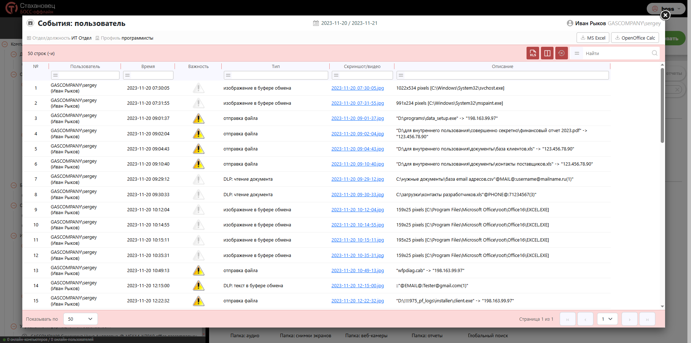Click the red XLS export icon
The image size is (691, 343).
533,53
